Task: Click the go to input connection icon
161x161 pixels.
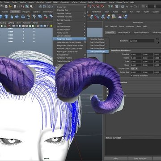Action: coord(158,39)
